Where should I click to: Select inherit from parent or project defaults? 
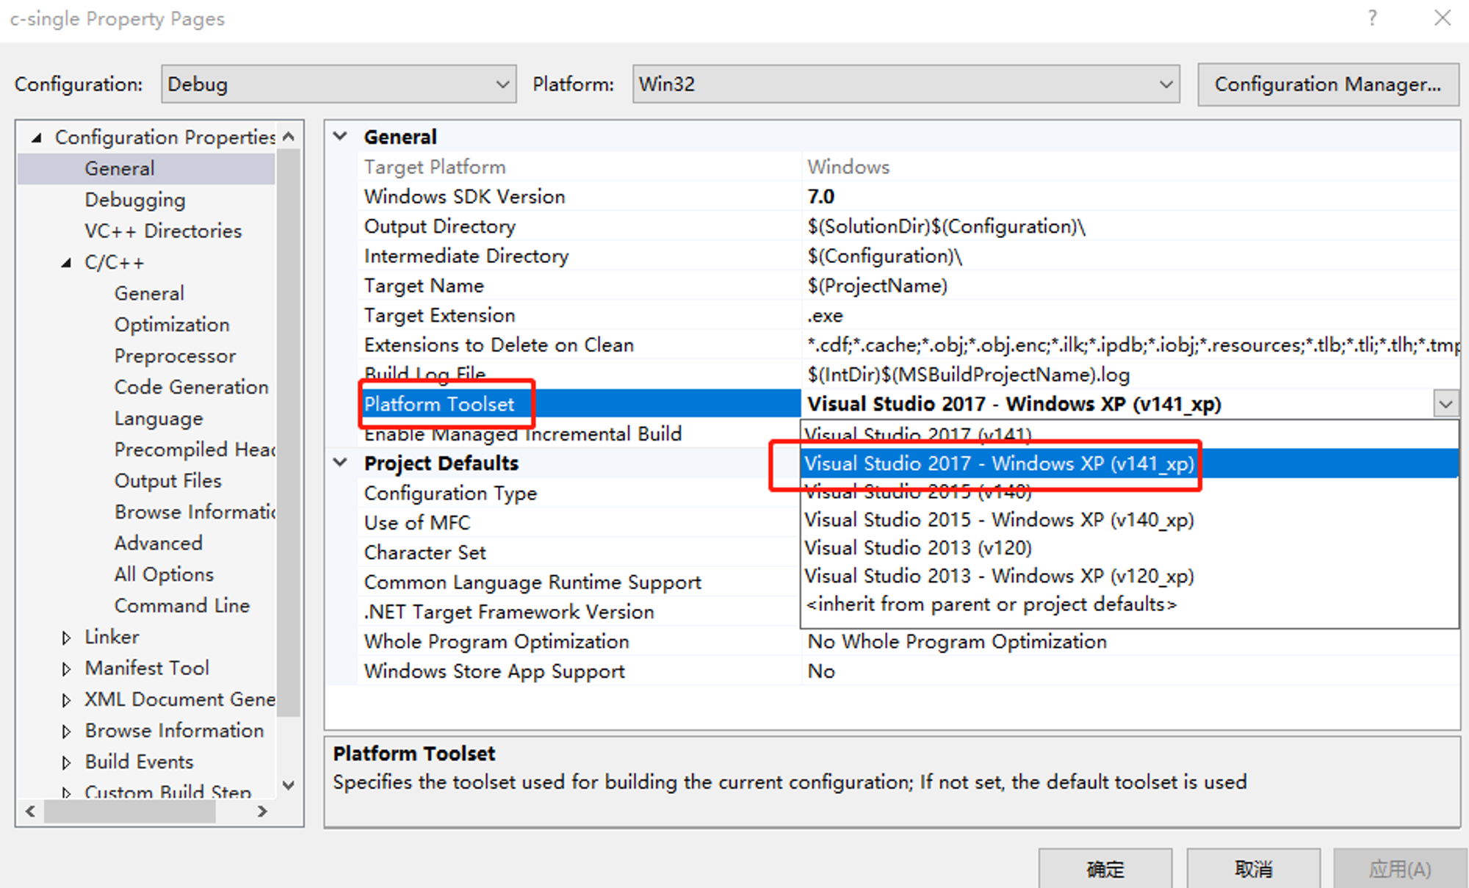click(x=1129, y=604)
